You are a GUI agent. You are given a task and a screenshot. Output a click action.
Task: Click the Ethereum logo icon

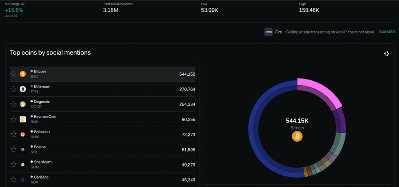tap(23, 89)
